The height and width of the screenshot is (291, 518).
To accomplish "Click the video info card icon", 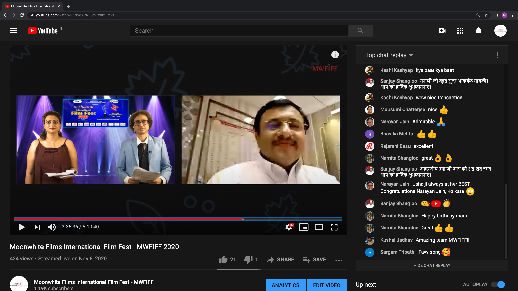I will pyautogui.click(x=335, y=55).
